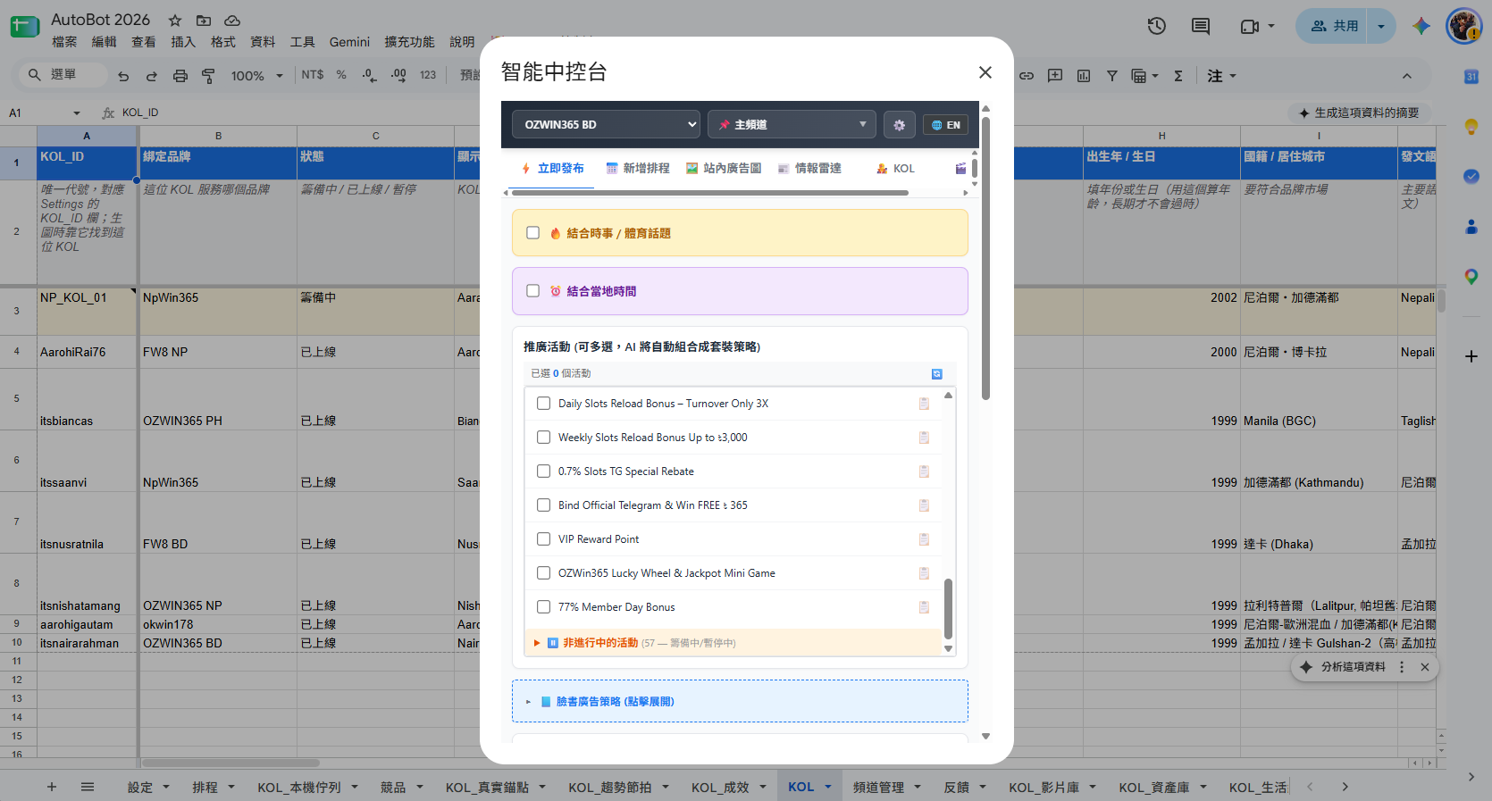Viewport: 1492px width, 801px height.
Task: Click the filter funnel icon in Sheets toolbar
Action: pyautogui.click(x=1112, y=76)
